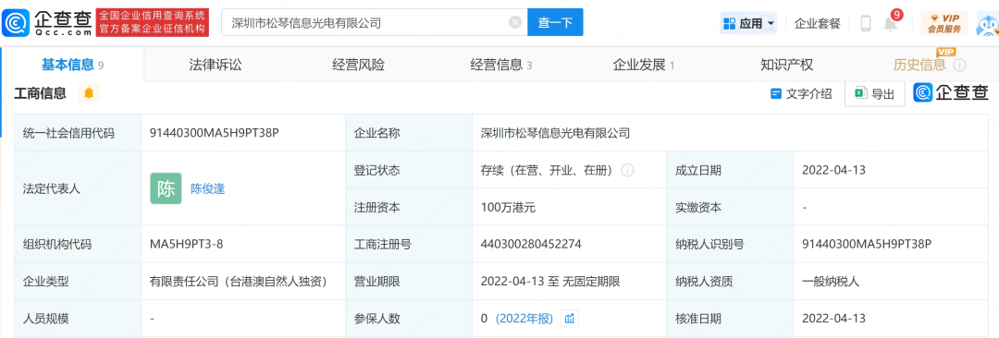Click the 陈 avatar of legal representative

[x=166, y=188]
